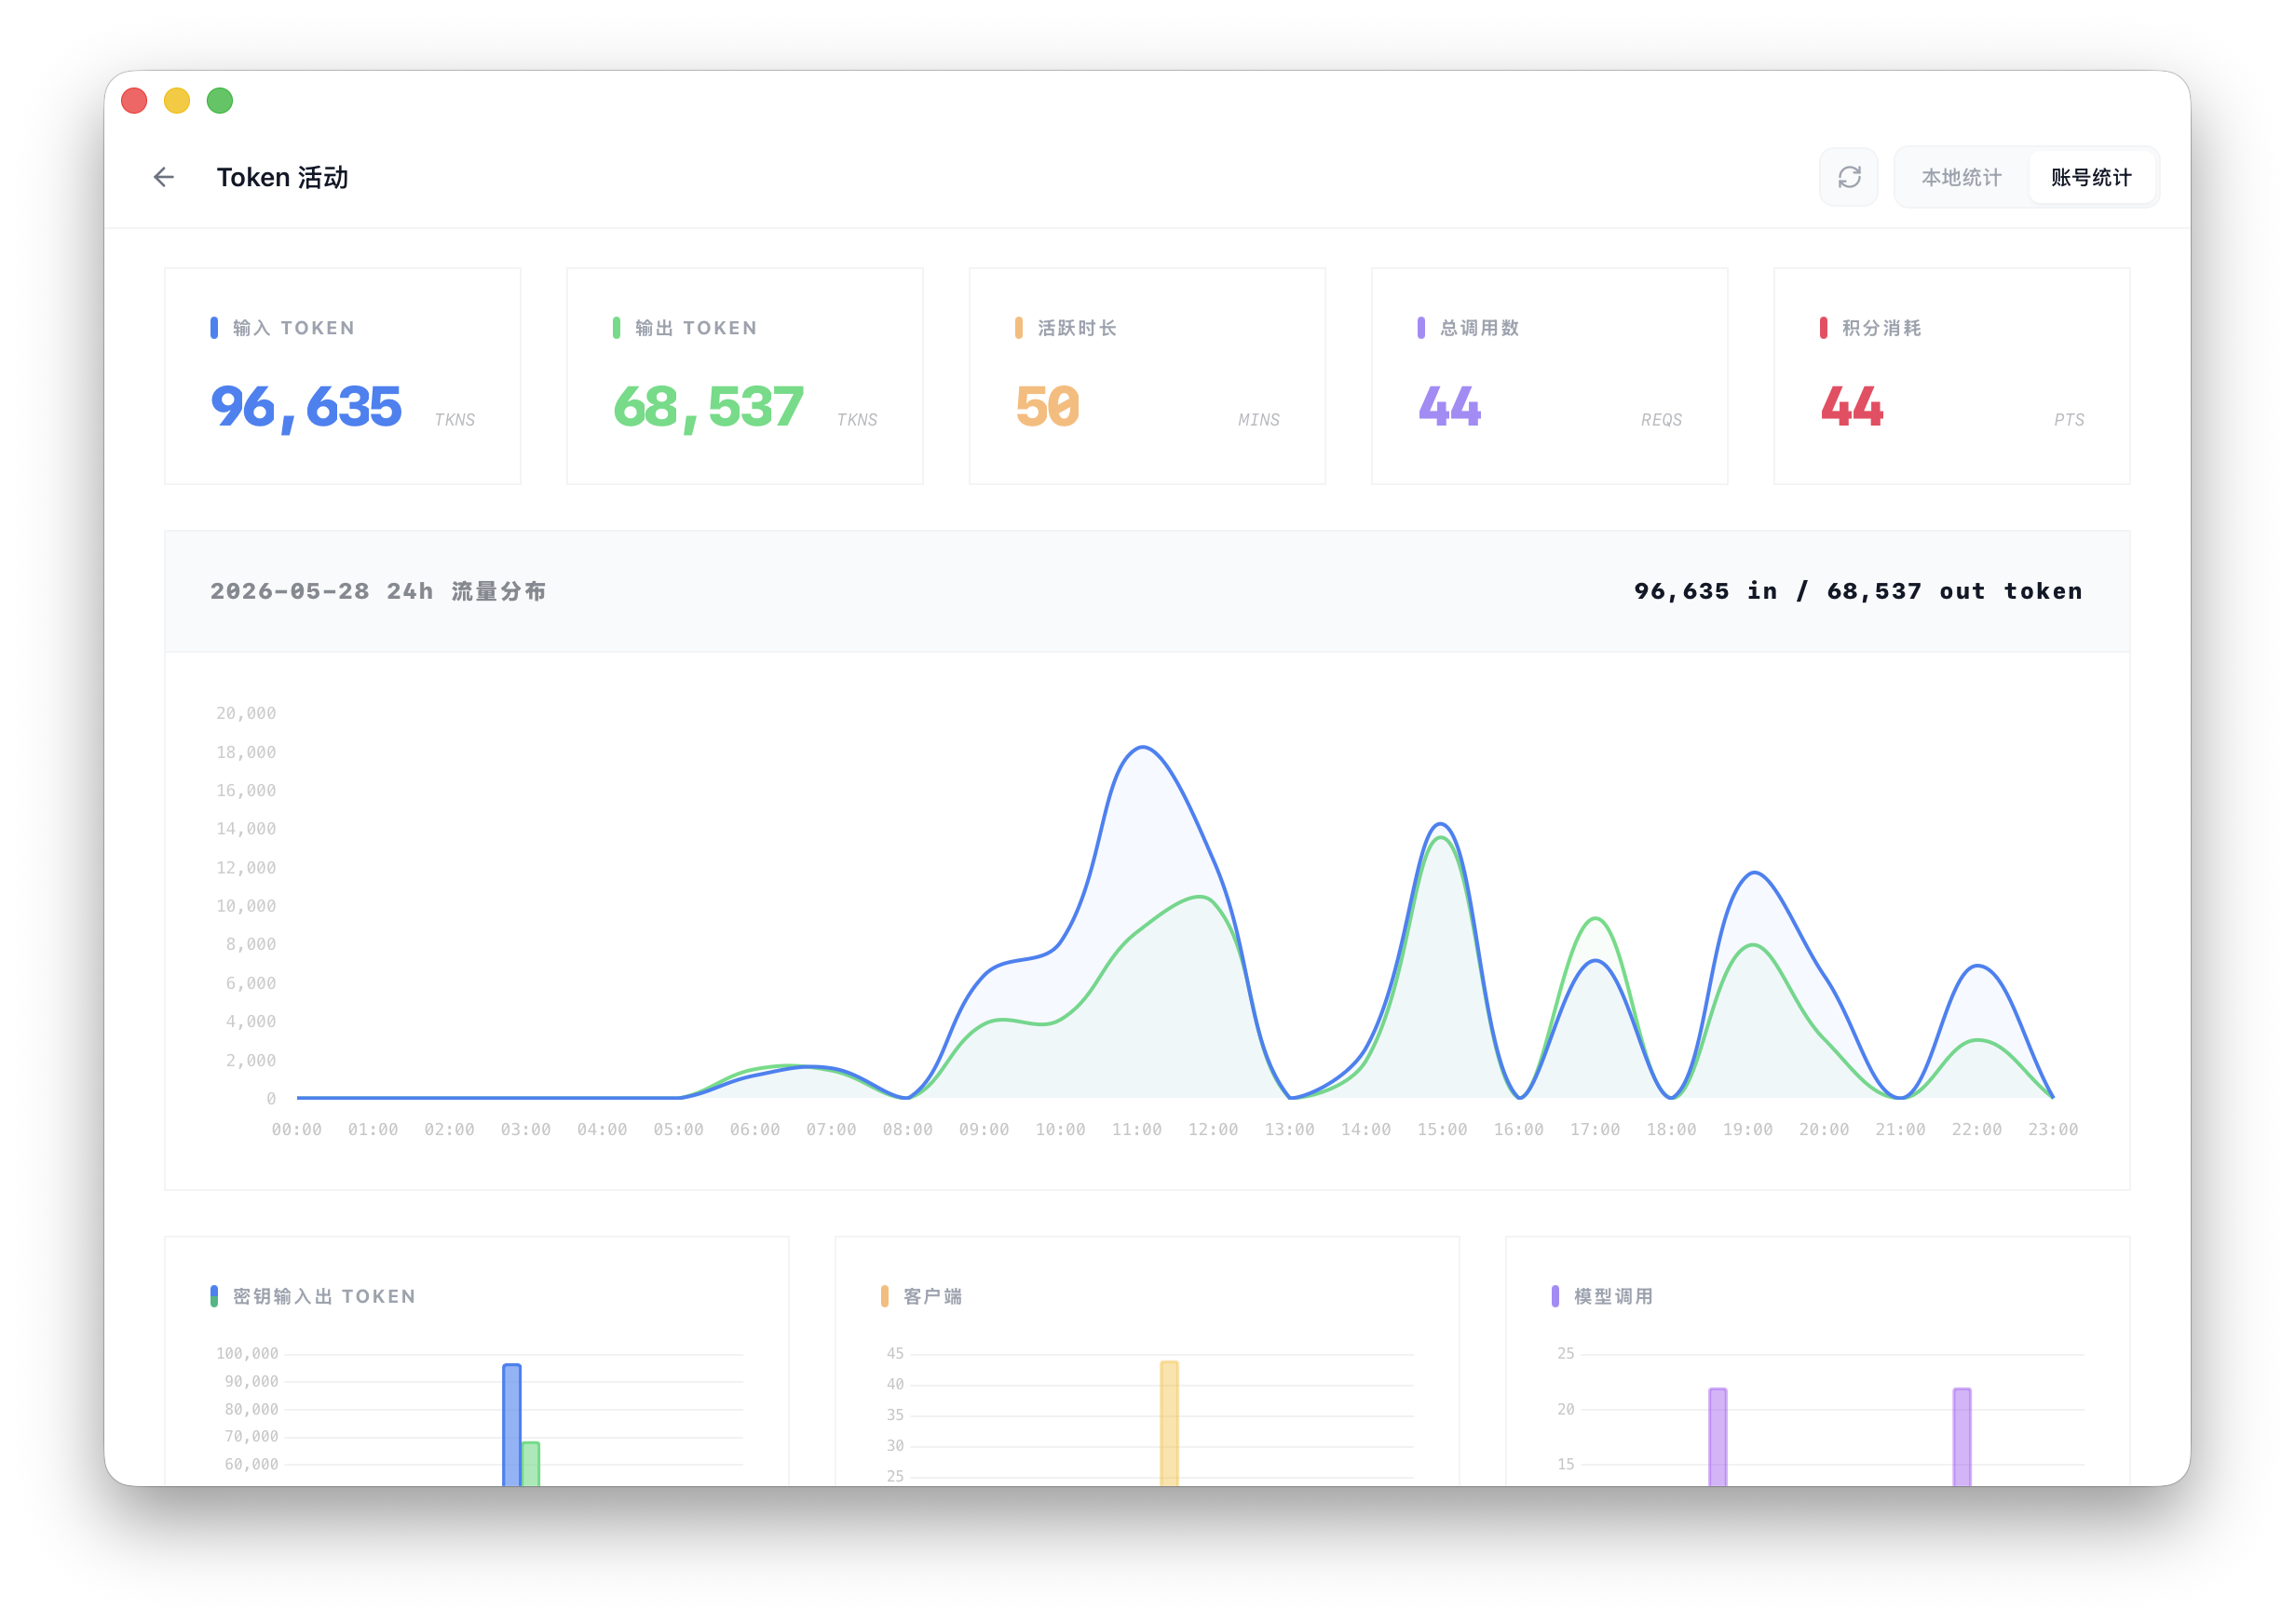Click the 模型调用 panel title
This screenshot has width=2295, height=1624.
(x=1613, y=1296)
